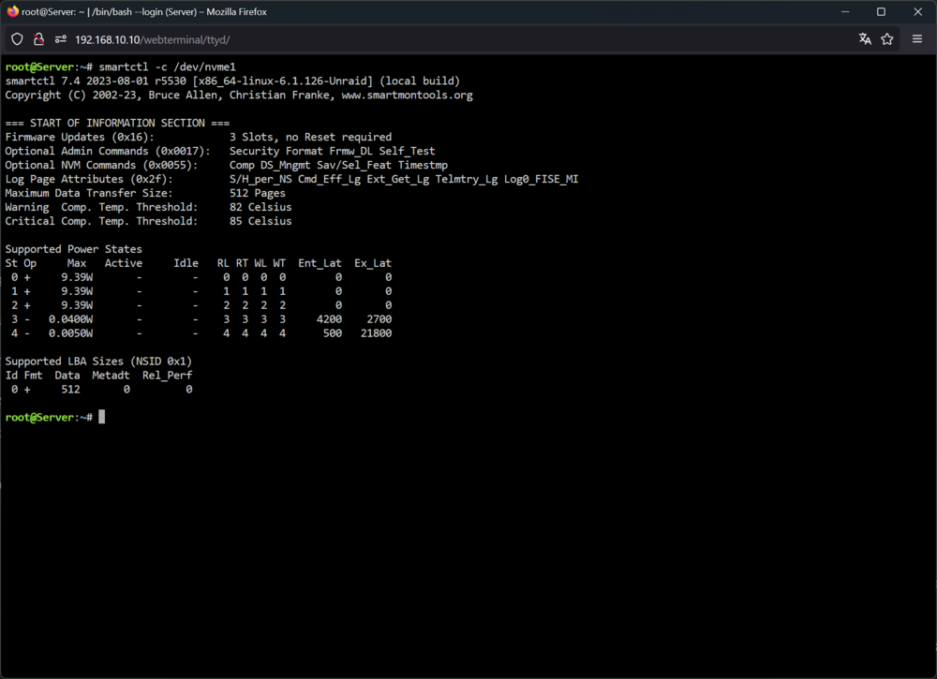The width and height of the screenshot is (937, 679).
Task: Click 'Ex_Lat' column header
Action: tap(373, 263)
